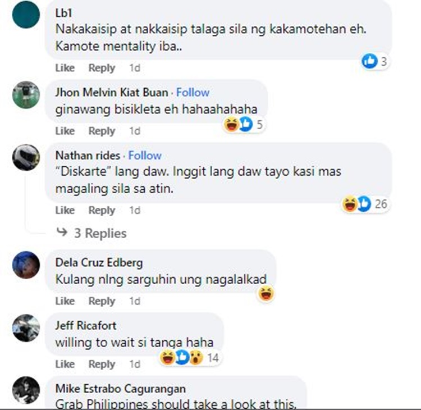This screenshot has height=410, width=421.
Task: Click Jeff Ricafort's profile picture
Action: (26, 328)
